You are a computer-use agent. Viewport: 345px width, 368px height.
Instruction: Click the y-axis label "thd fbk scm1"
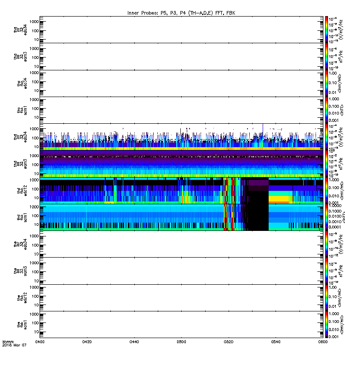pos(22,218)
